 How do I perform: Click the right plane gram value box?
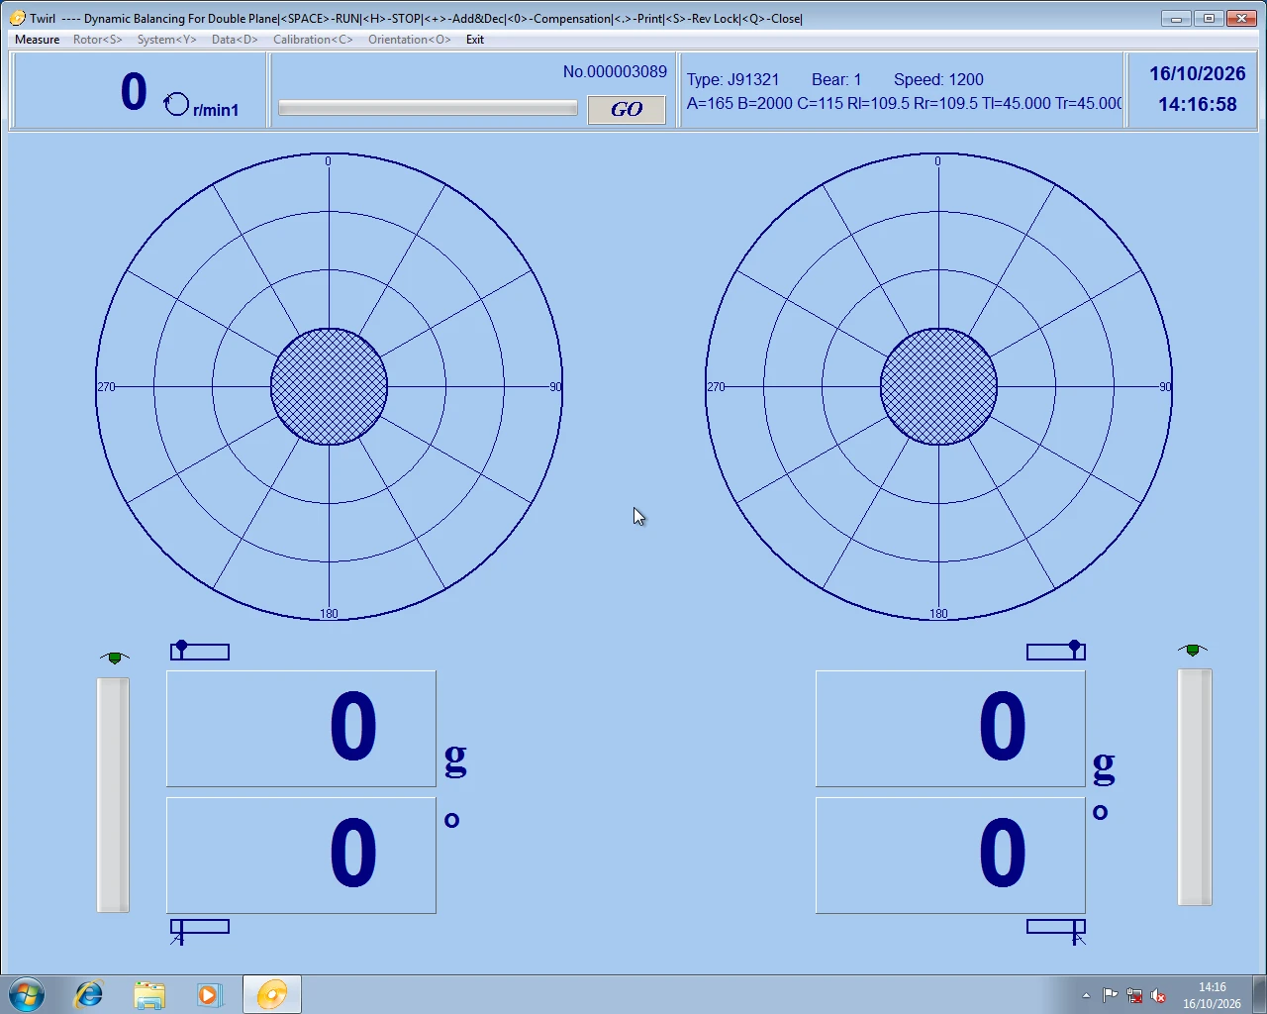coord(950,729)
